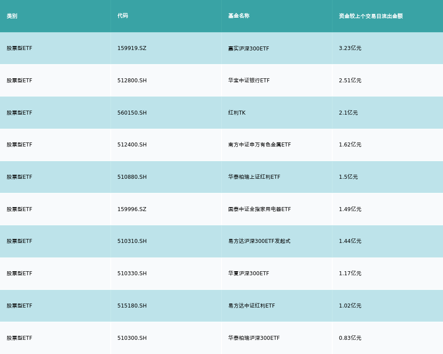Select fund name 华宝中证银行ETF

249,81
